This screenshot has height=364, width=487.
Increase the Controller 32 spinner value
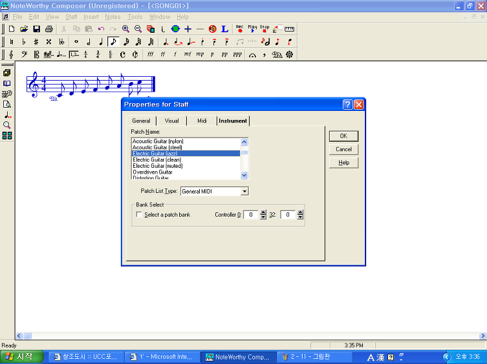pos(300,212)
